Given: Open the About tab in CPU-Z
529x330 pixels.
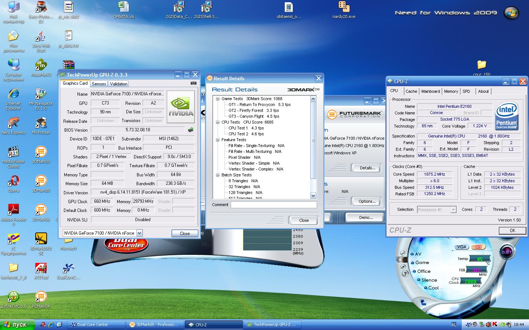Looking at the screenshot, I should pyautogui.click(x=483, y=91).
